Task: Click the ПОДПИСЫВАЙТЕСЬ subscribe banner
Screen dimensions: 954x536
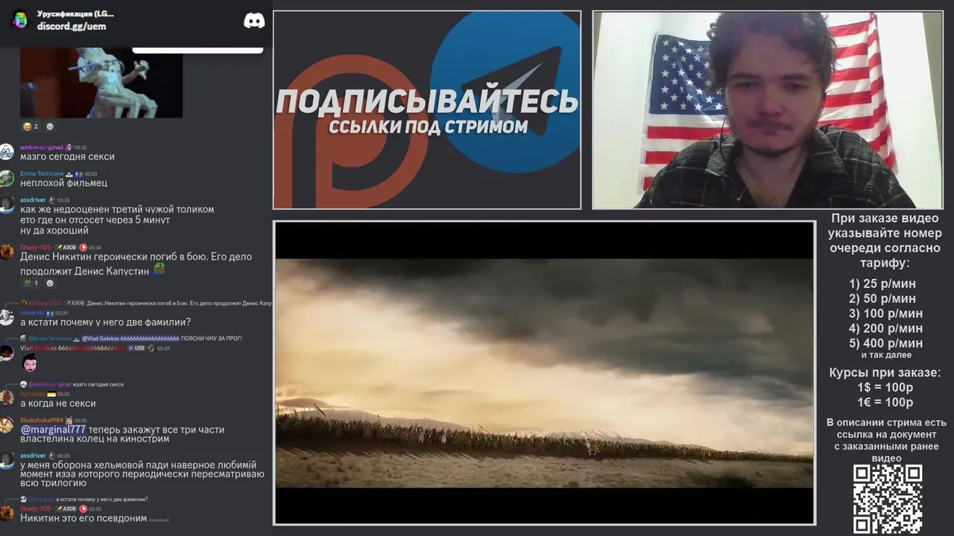Action: click(x=427, y=109)
